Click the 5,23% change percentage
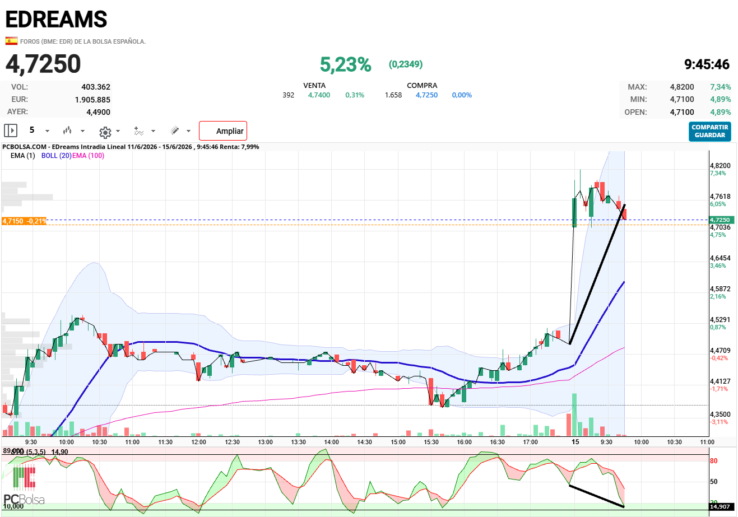This screenshot has width=738, height=517. tap(346, 64)
